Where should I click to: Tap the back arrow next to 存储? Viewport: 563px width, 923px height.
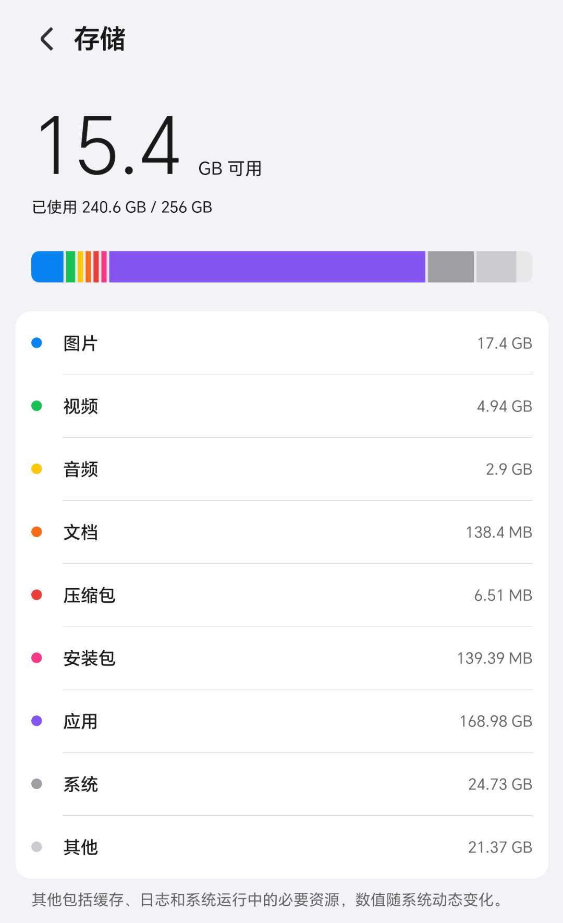47,39
